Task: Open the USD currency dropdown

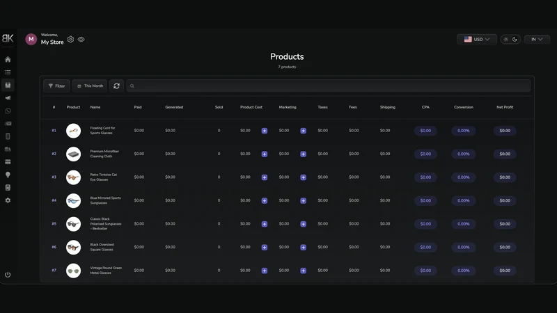Action: pyautogui.click(x=477, y=40)
